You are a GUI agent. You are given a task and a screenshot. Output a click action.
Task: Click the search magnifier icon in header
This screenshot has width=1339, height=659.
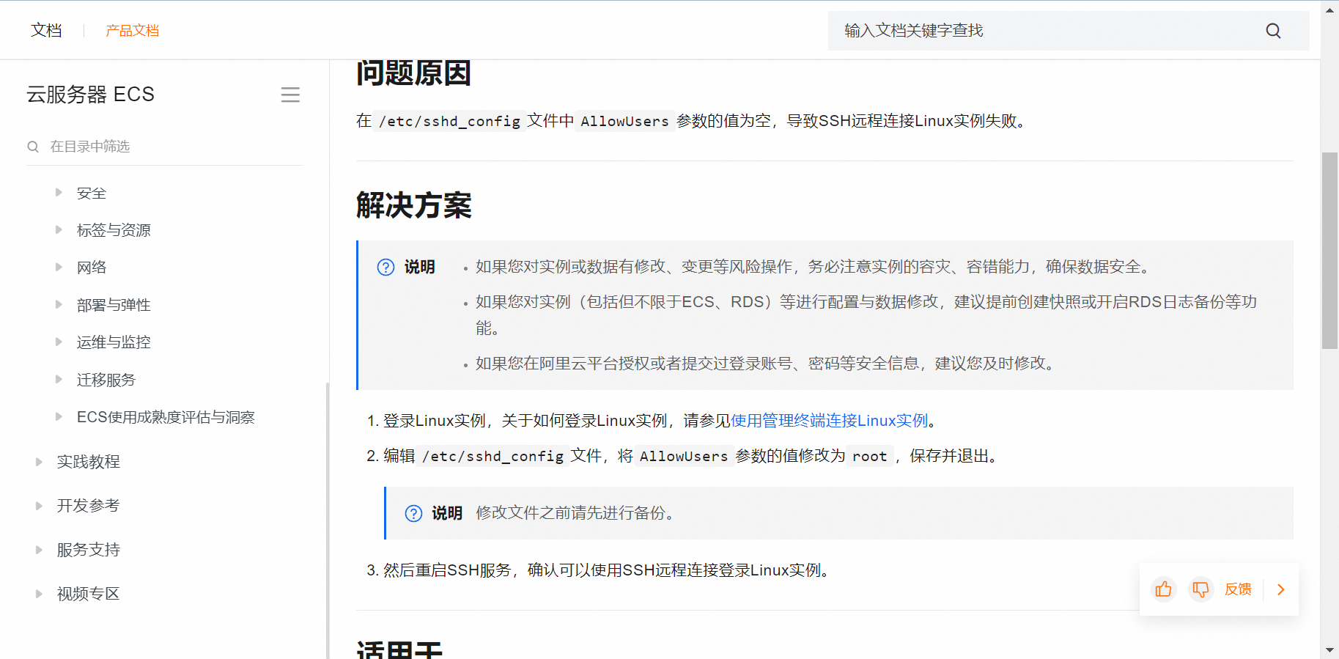[x=1273, y=31]
